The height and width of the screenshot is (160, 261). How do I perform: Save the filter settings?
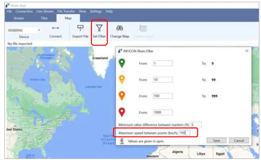216,140
